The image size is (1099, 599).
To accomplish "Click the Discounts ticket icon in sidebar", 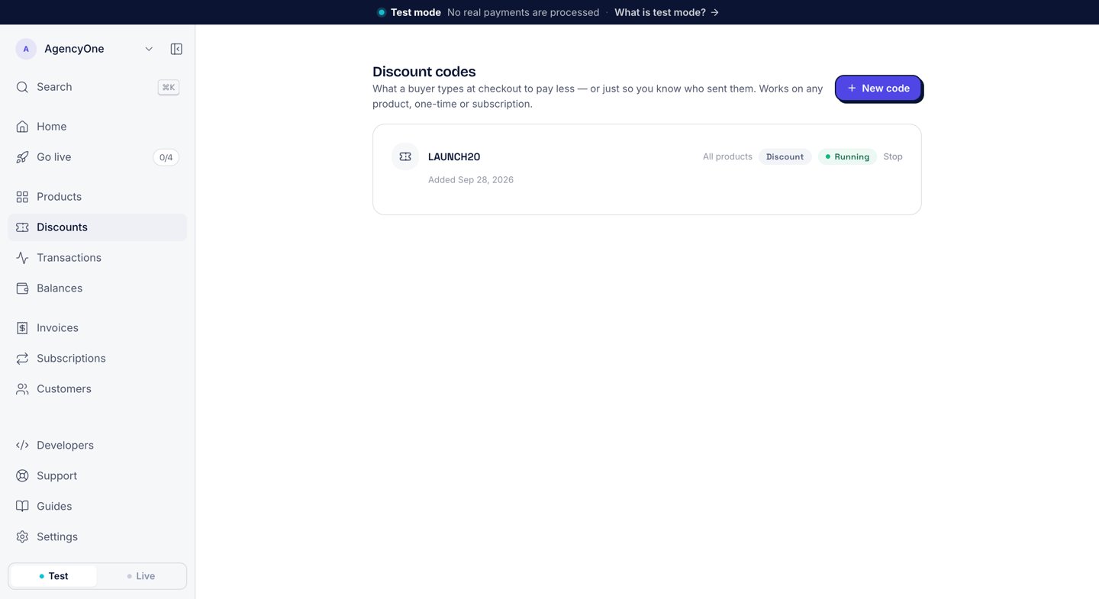I will coord(22,227).
